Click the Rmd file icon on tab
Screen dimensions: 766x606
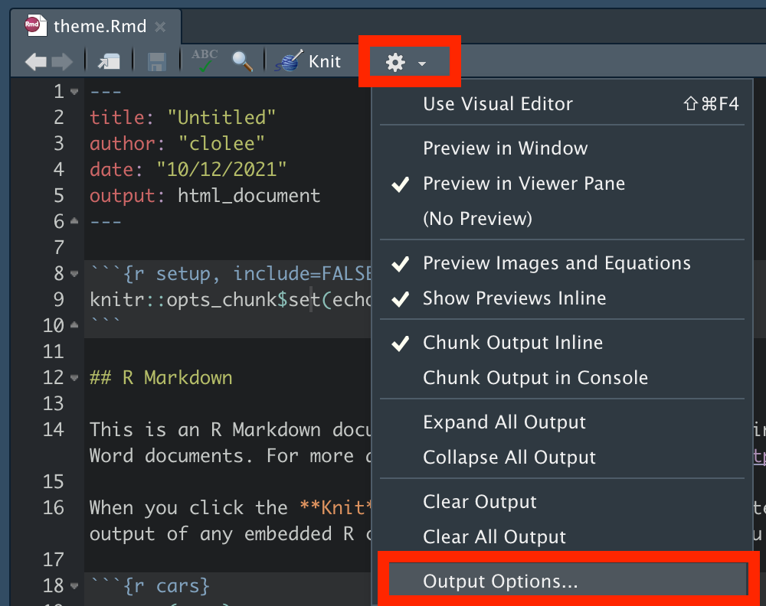tap(35, 25)
